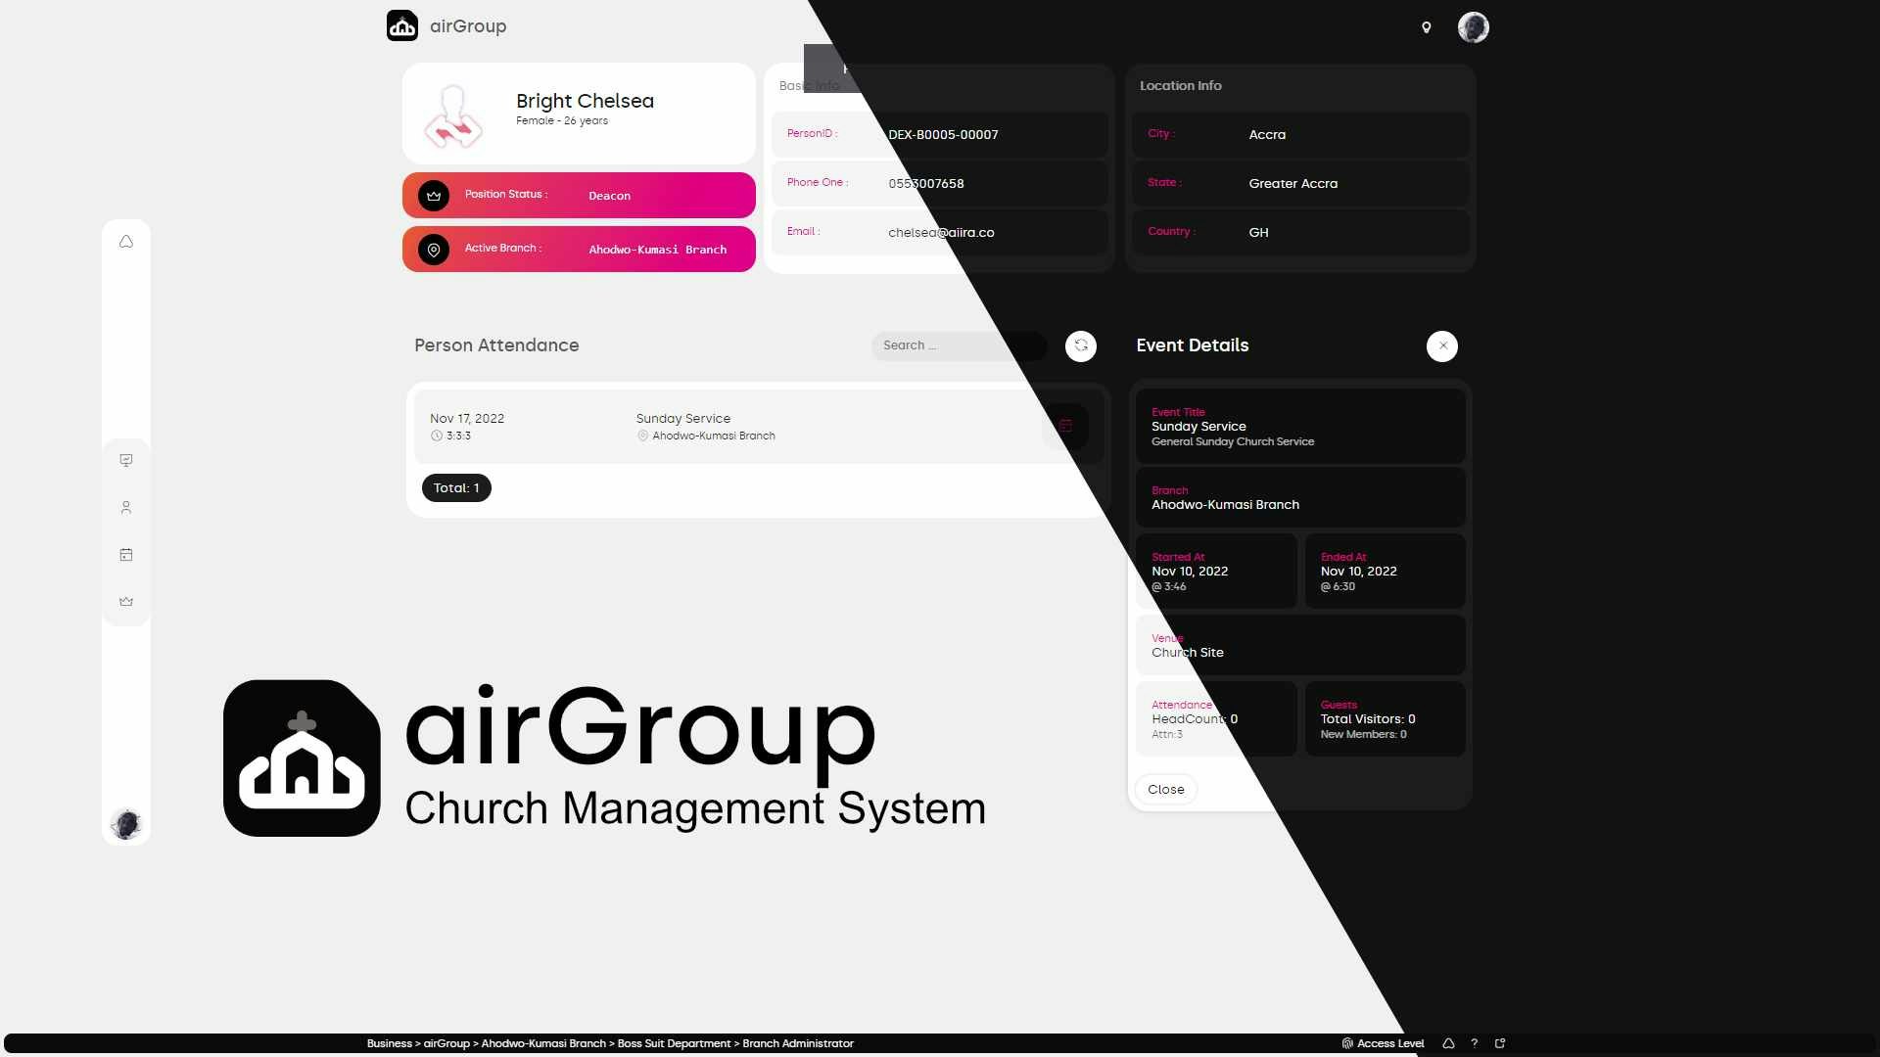This screenshot has height=1057, width=1880.
Task: Click Business in the breadcrumb path
Action: click(390, 1043)
